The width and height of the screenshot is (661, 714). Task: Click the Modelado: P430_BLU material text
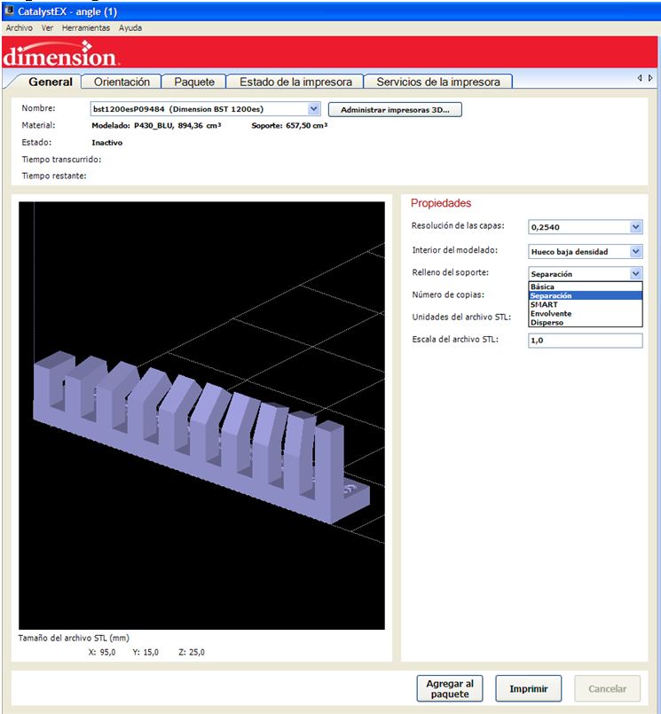[x=156, y=126]
